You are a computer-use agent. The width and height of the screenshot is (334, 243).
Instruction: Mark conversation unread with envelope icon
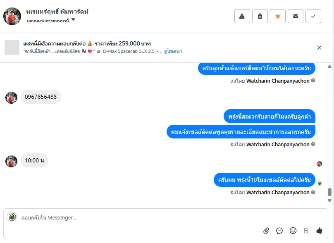[x=295, y=16]
